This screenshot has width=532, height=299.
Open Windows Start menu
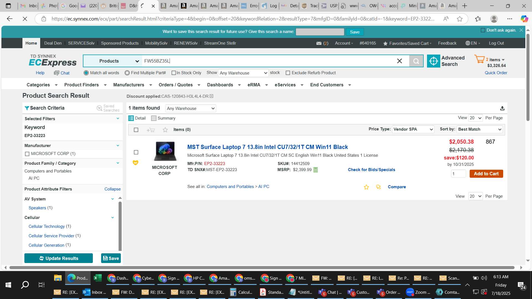click(8, 285)
